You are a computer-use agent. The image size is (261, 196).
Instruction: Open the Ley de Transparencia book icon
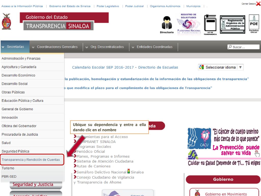(210, 25)
